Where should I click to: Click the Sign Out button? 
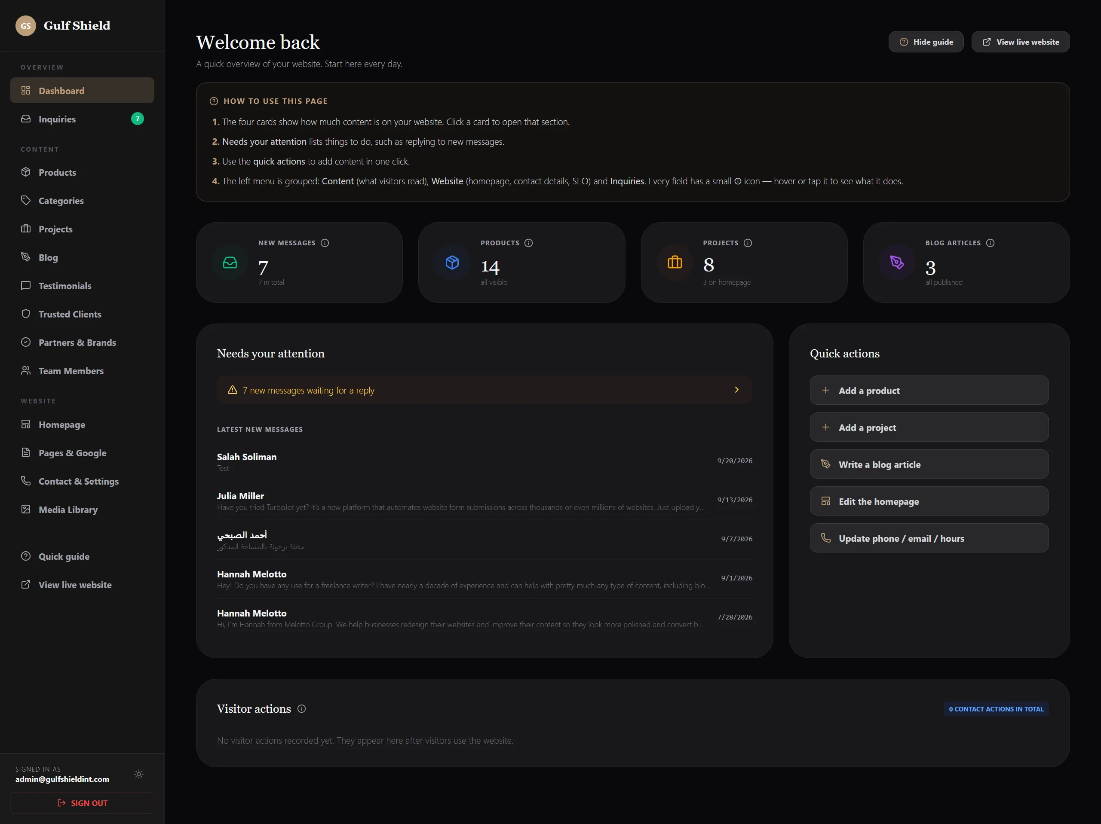[x=82, y=803]
